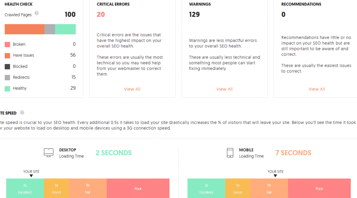Viewport: 357px width, 198px height.
Task: Click the desktop 3s Excellent speed segment
Action: coord(25,189)
